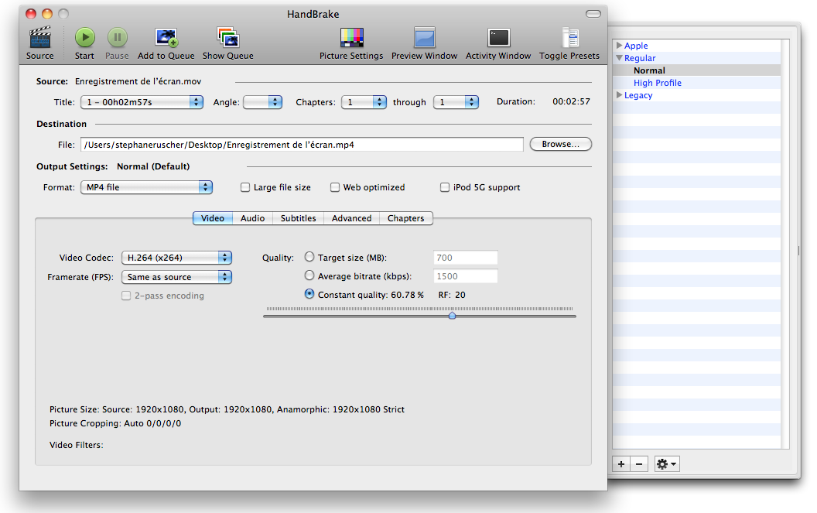Open the Subtitles tab
The height and width of the screenshot is (513, 817).
pos(298,218)
